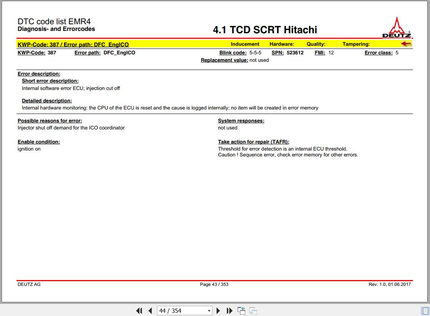Click the red back arrow in yellow header
Viewport: 430px width, 316px height.
coord(406,43)
